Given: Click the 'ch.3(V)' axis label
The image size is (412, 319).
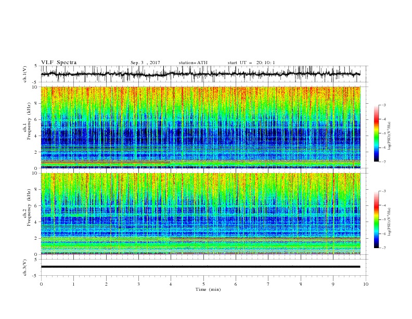Looking at the screenshot, I should coord(25,267).
